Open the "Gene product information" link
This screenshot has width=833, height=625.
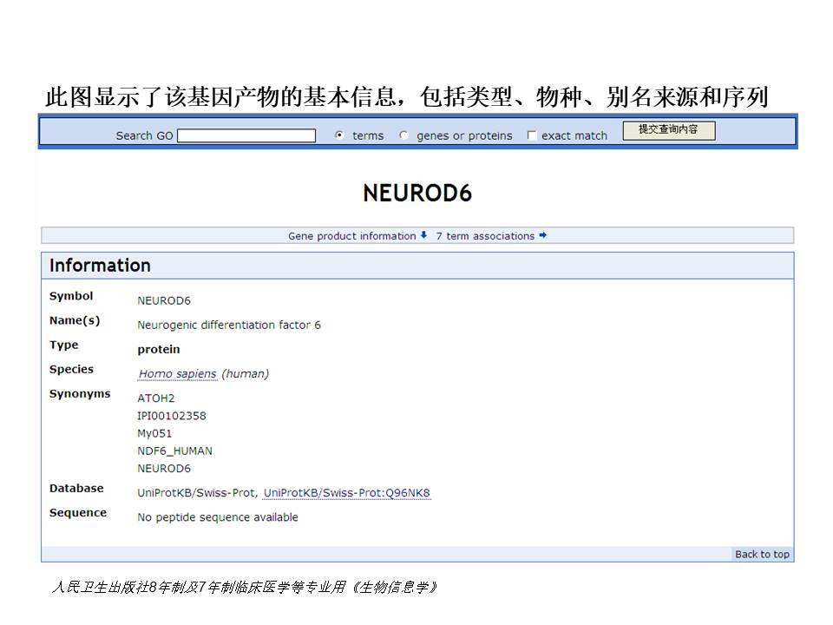click(x=351, y=236)
